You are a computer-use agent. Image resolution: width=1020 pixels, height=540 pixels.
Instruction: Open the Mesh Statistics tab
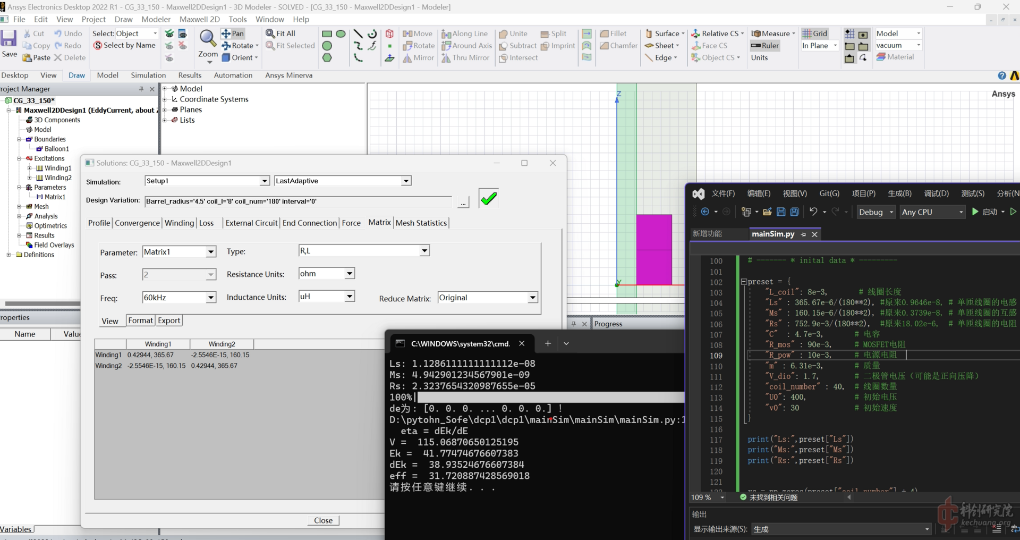421,223
